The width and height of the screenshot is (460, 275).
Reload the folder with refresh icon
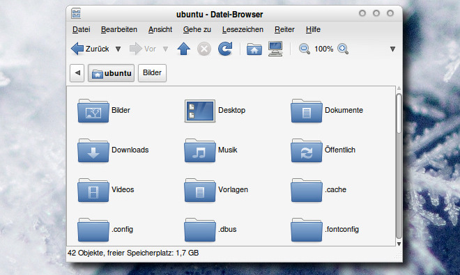coord(225,49)
